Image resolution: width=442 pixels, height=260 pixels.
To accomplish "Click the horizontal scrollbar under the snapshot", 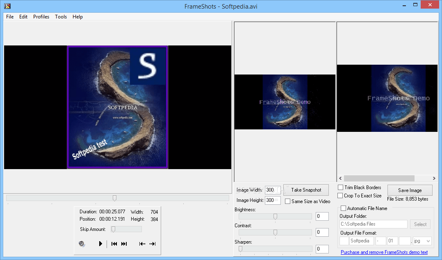I will point(387,179).
